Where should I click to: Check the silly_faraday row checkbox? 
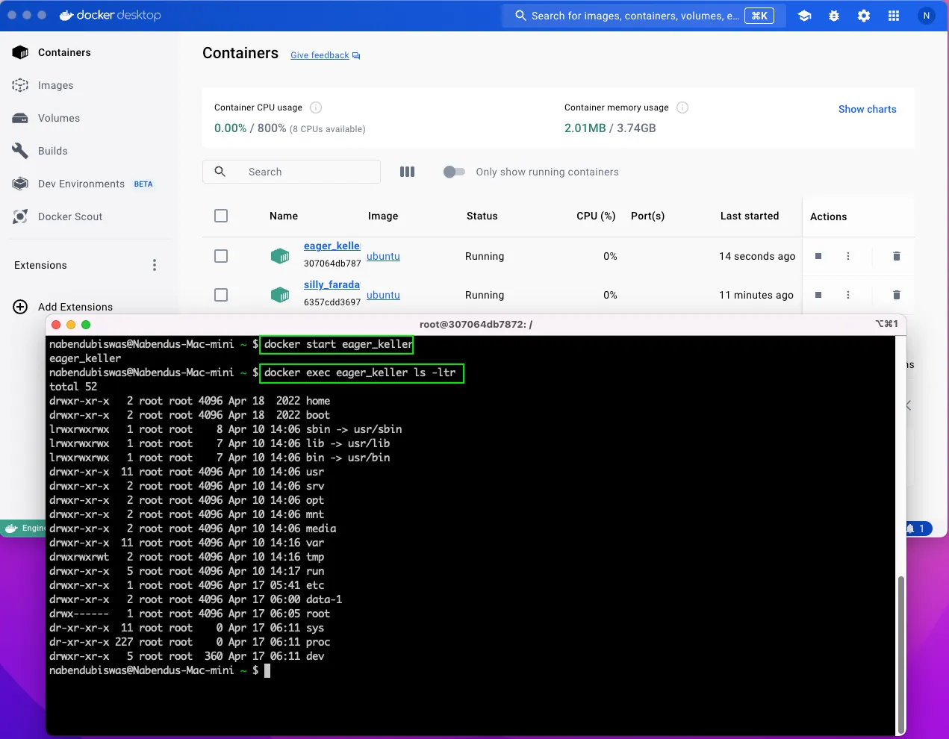coord(221,295)
